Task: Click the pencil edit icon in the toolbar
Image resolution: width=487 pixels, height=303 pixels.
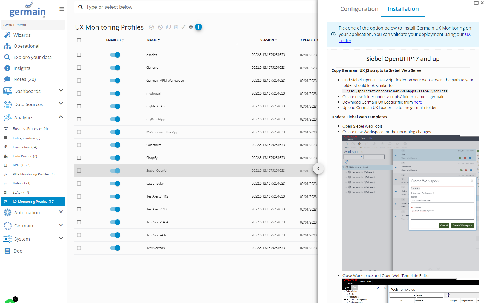Action: [x=183, y=27]
